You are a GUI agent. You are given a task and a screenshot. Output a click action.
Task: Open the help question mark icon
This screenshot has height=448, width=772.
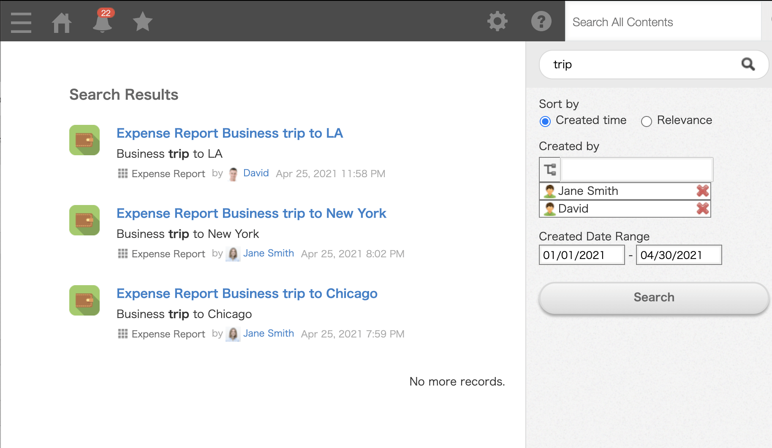(541, 21)
